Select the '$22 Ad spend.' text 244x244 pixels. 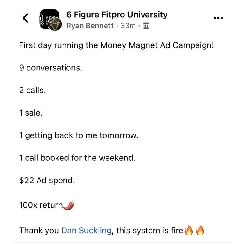pos(47,181)
